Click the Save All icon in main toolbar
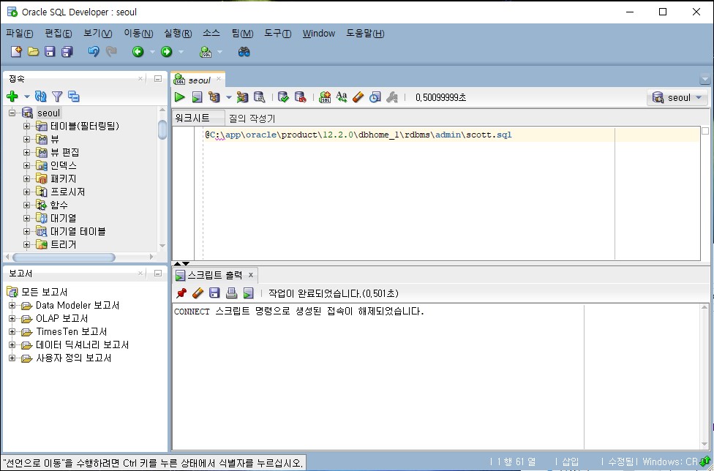The image size is (714, 471). (x=67, y=52)
